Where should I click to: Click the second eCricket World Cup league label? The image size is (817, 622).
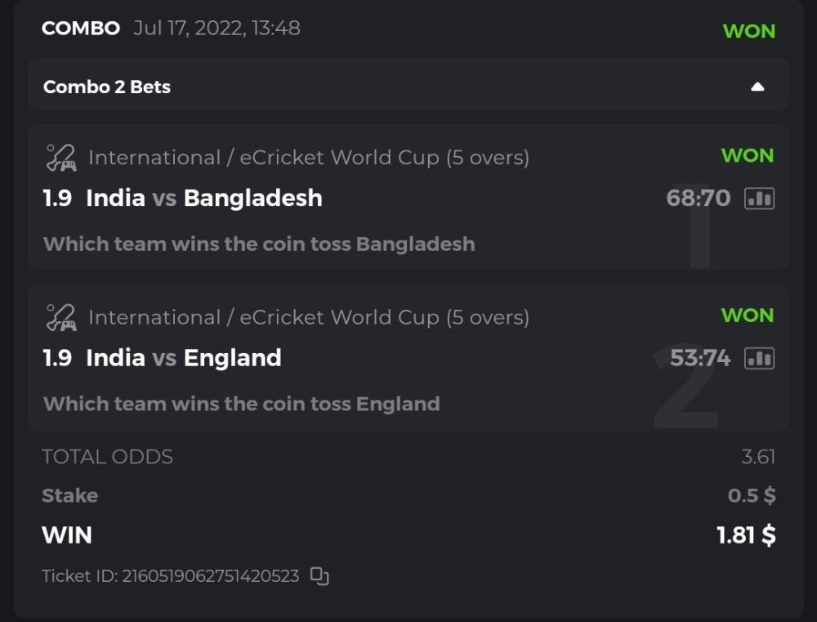(308, 317)
